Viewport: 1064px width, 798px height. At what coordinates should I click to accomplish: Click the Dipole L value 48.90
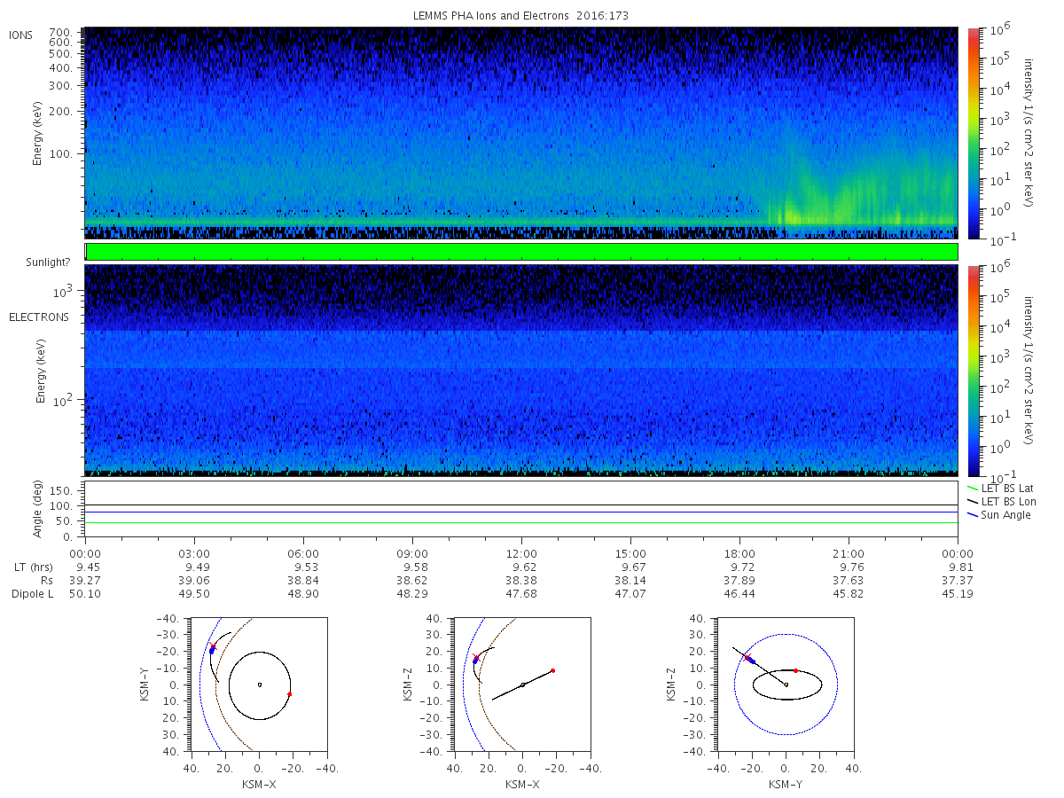[x=303, y=594]
